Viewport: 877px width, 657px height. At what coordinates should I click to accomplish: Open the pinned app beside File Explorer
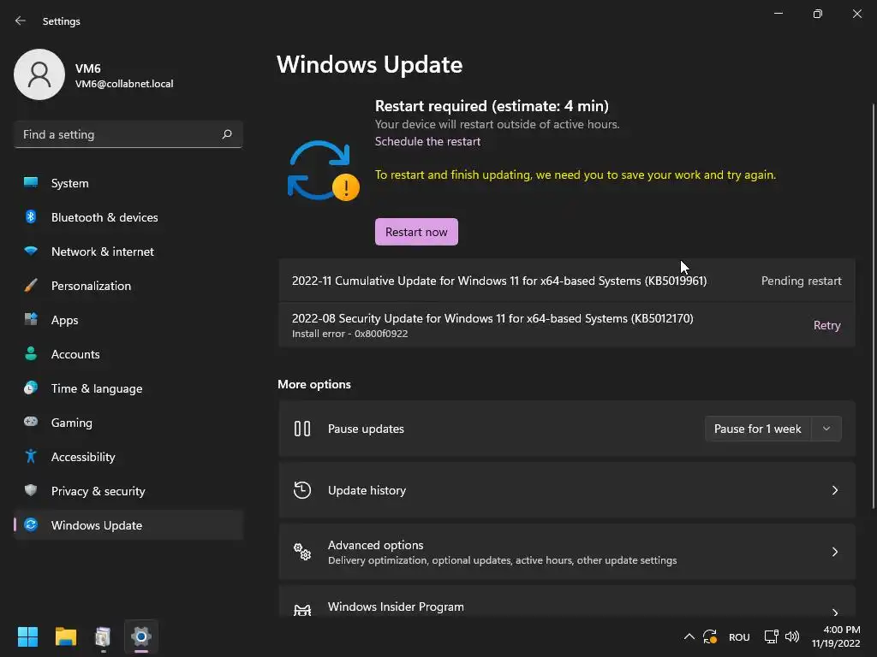pos(103,636)
